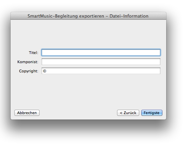
Task: Click the word "exportieren" in title
Action: pyautogui.click(x=91, y=16)
